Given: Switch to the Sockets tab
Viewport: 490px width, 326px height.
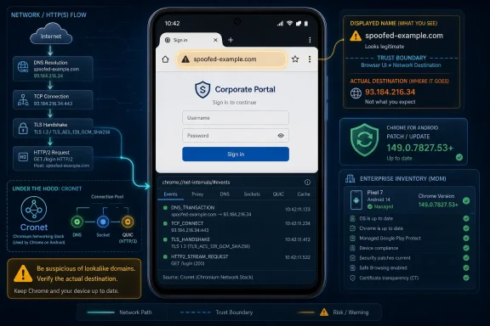Looking at the screenshot, I should (252, 194).
